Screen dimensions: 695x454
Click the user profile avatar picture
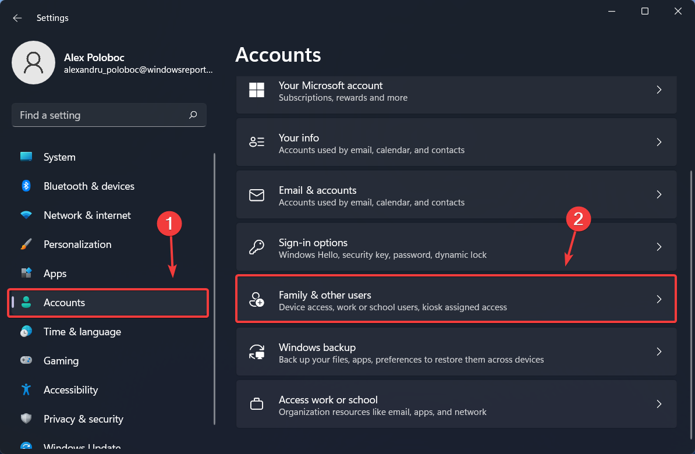34,63
